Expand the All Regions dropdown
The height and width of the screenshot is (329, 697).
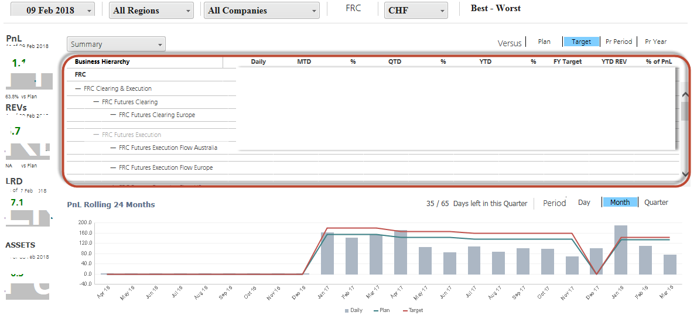pos(152,11)
